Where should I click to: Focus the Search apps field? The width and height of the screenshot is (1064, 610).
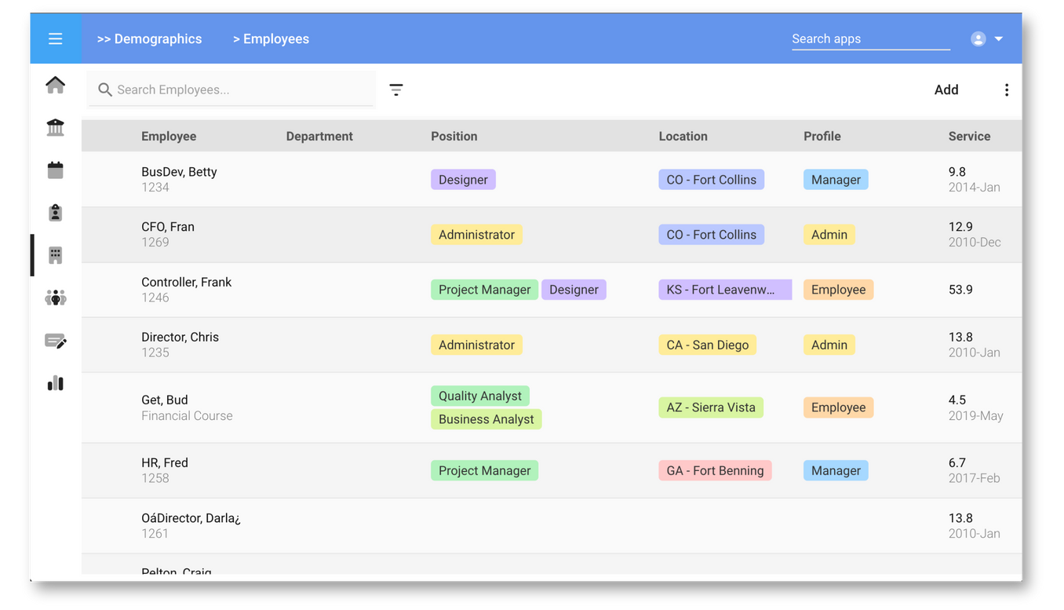(869, 39)
